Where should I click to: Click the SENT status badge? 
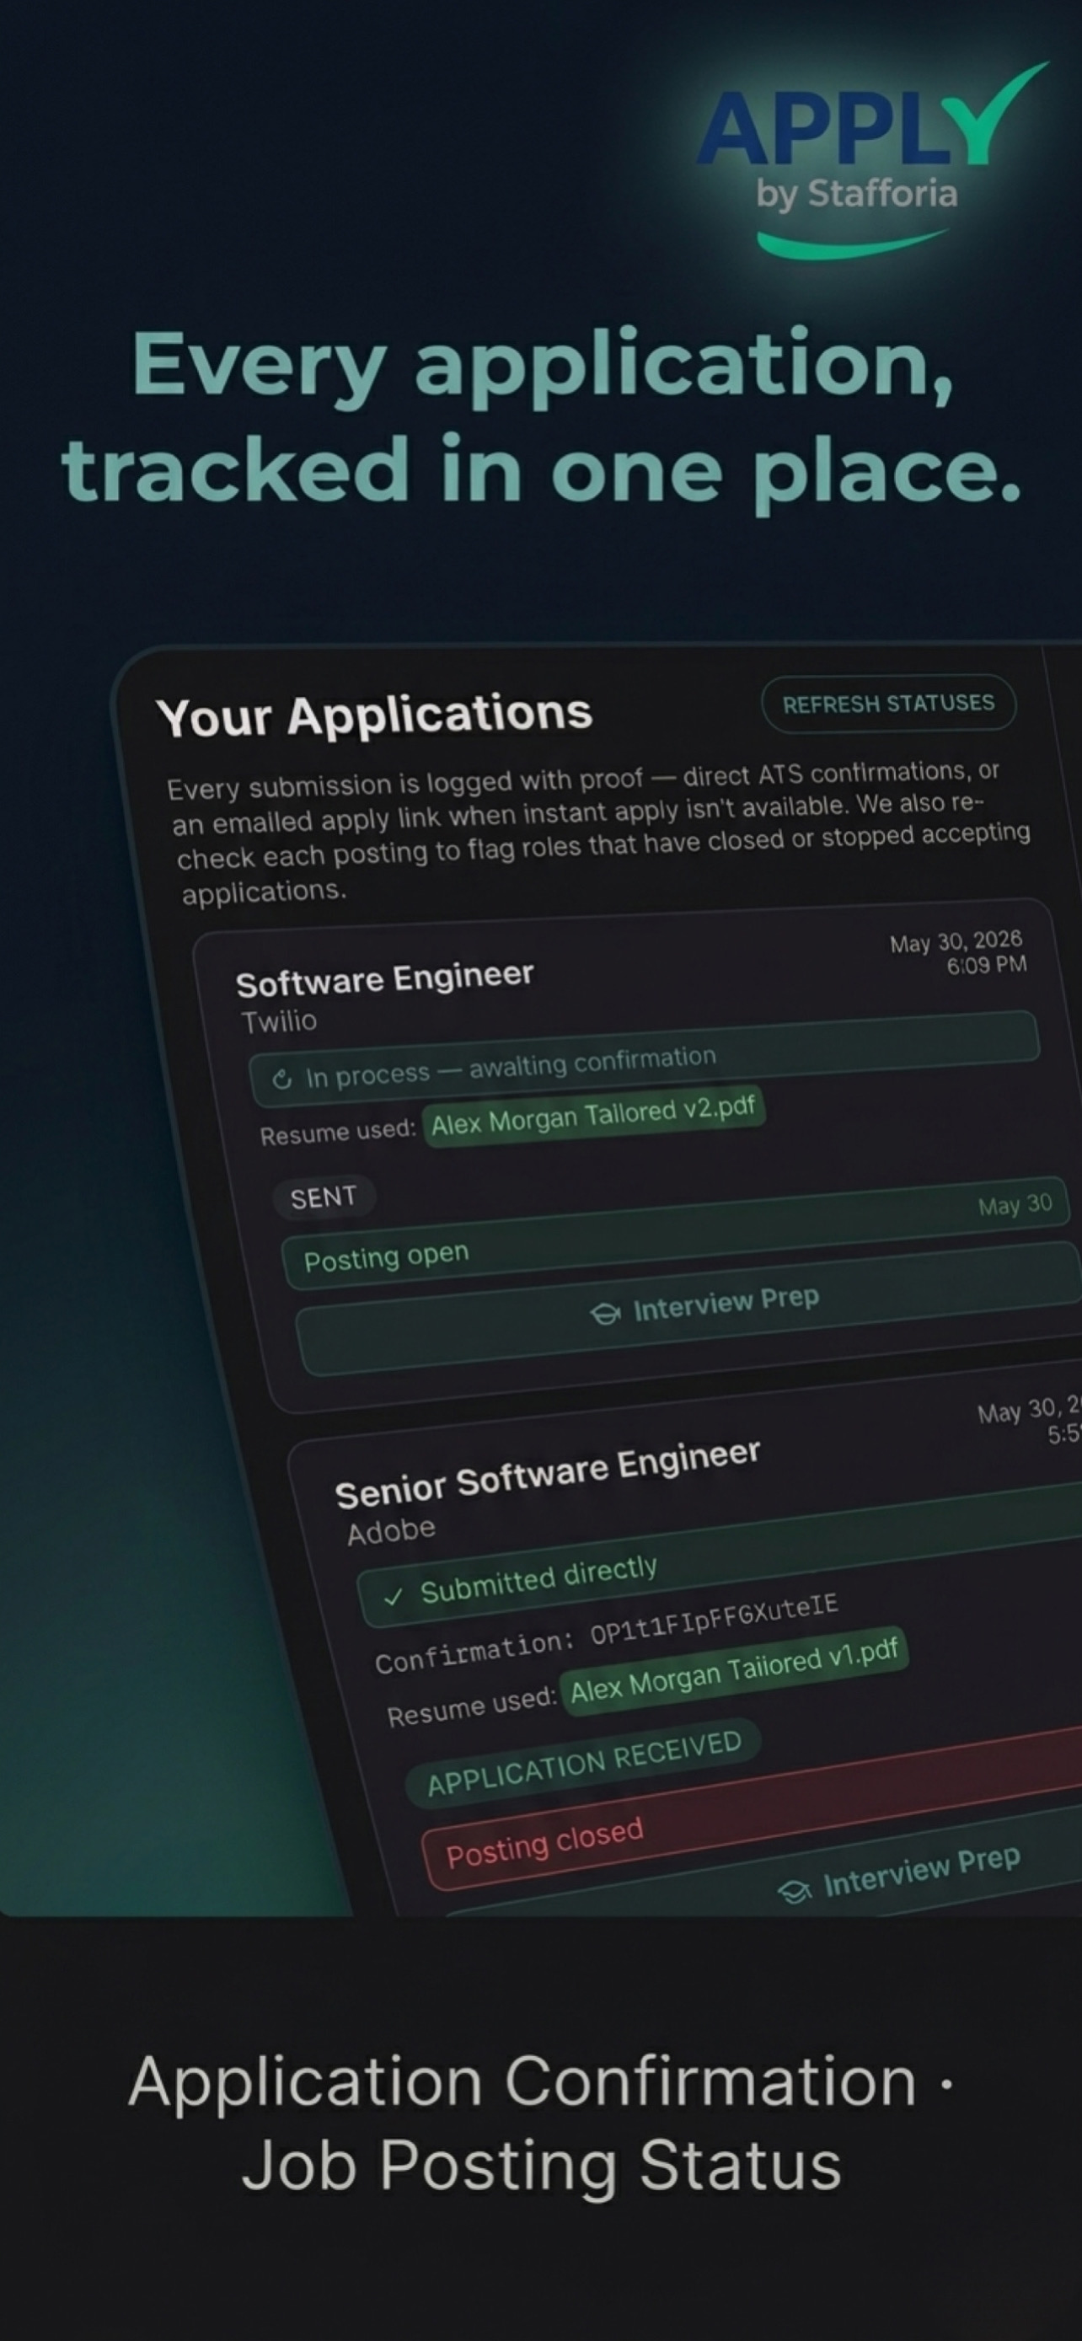[x=324, y=1197]
